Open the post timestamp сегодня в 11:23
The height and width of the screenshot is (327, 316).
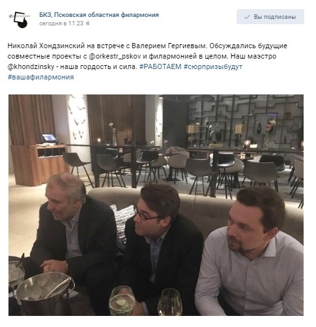click(x=61, y=23)
